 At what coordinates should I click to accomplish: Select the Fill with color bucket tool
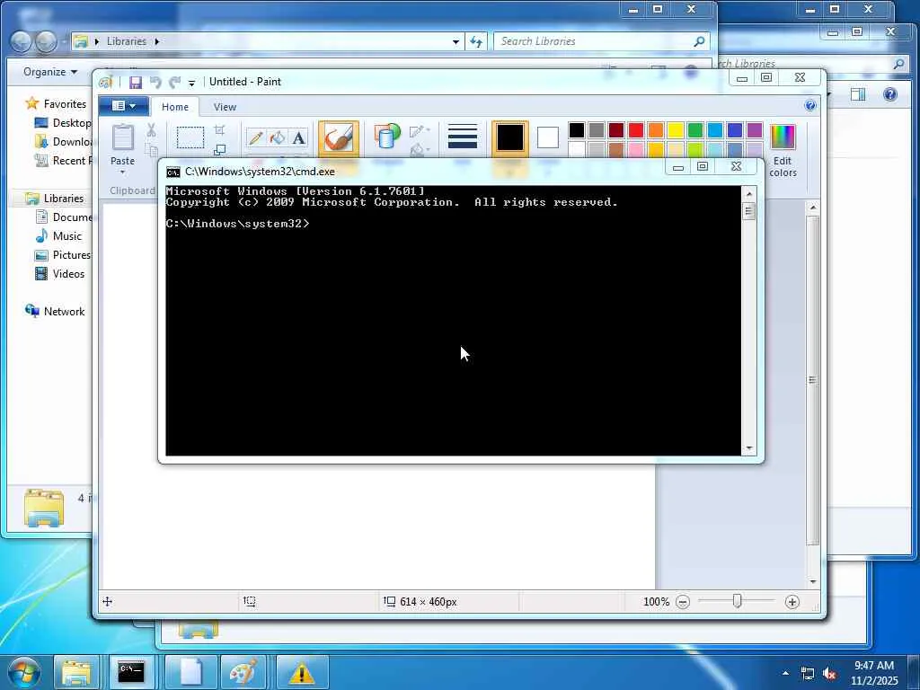pyautogui.click(x=277, y=137)
